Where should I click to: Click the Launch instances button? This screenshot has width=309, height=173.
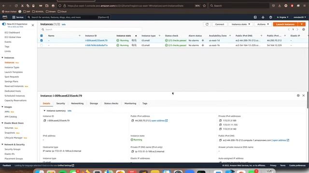point(285,25)
